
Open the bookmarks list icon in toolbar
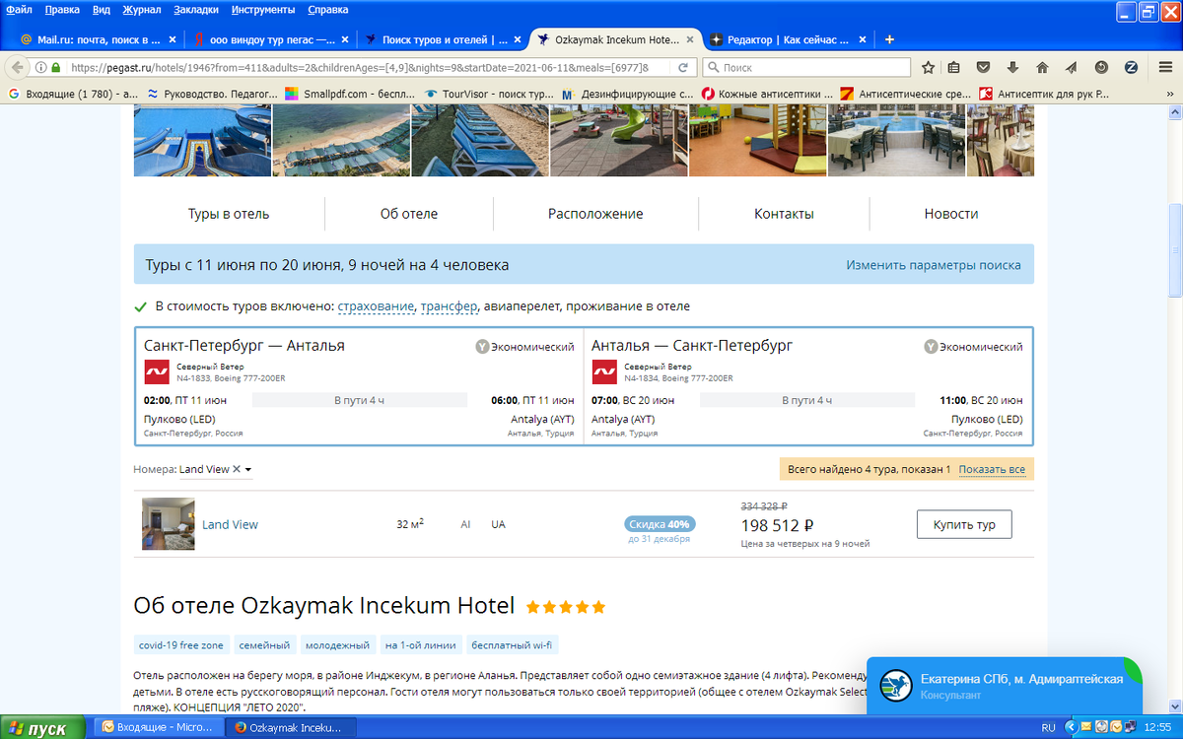coord(953,68)
